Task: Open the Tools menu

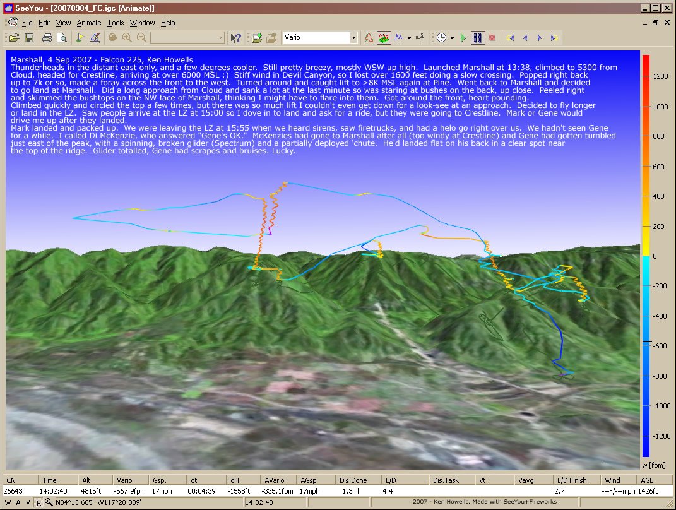Action: (x=116, y=23)
